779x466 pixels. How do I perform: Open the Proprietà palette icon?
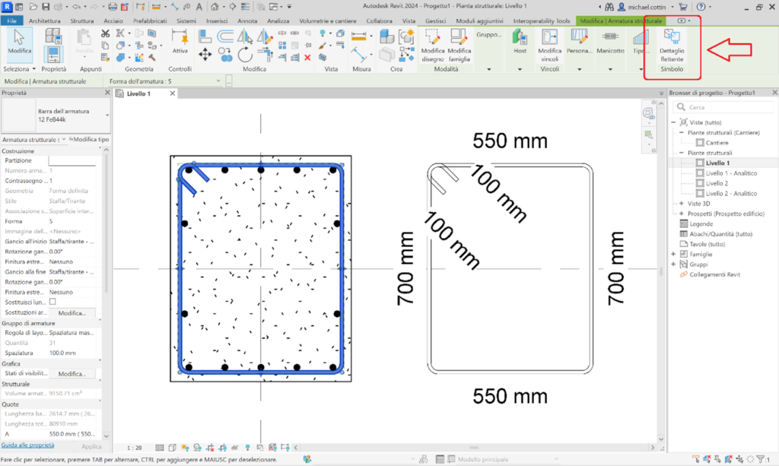[53, 54]
